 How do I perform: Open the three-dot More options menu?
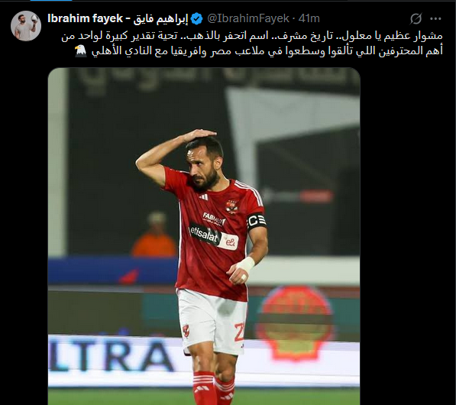pos(435,19)
